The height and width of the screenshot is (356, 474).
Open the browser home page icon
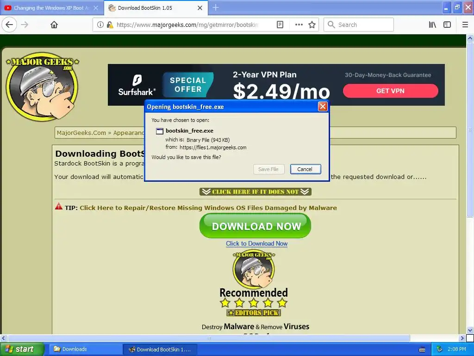54,25
